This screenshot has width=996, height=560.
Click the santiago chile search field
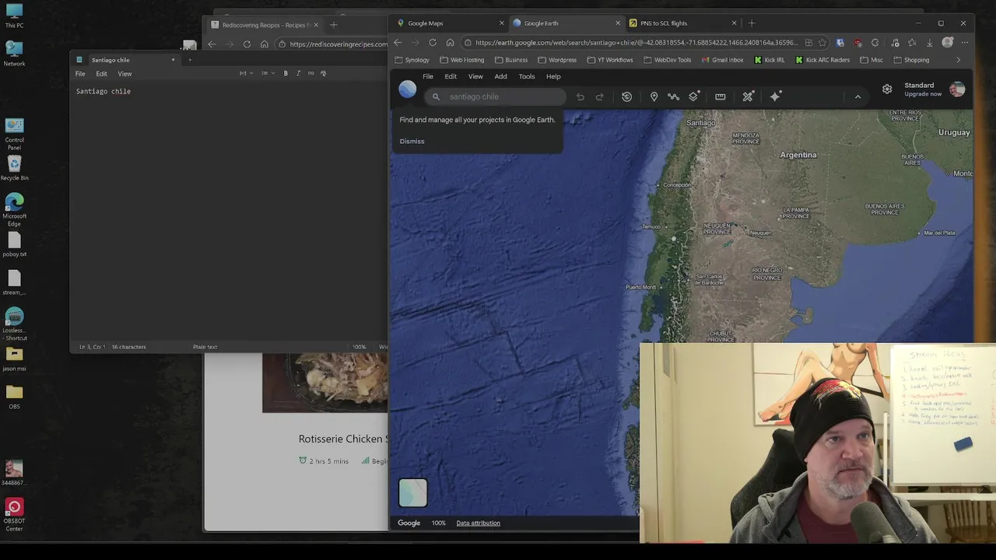coord(496,97)
